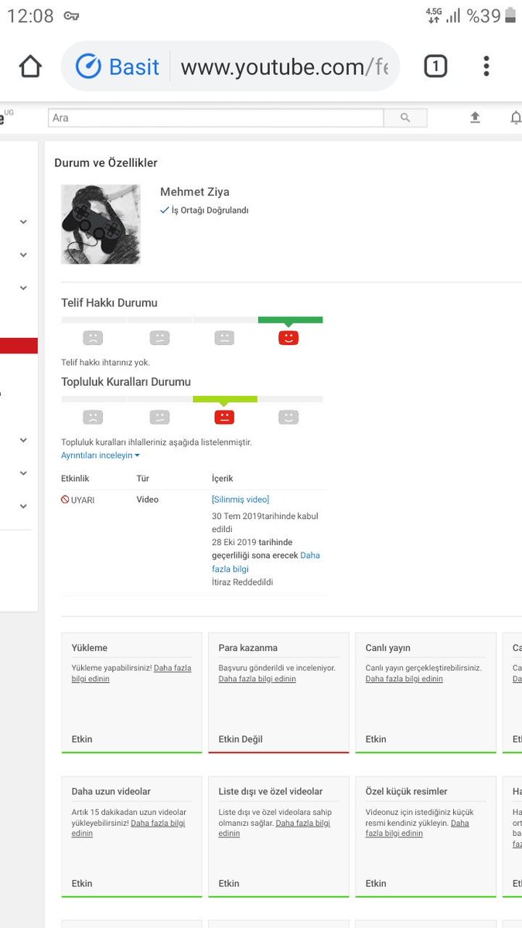This screenshot has width=522, height=928.
Task: Open Daha fazla bilgi edinin in Liste dışı card
Action: pos(275,828)
